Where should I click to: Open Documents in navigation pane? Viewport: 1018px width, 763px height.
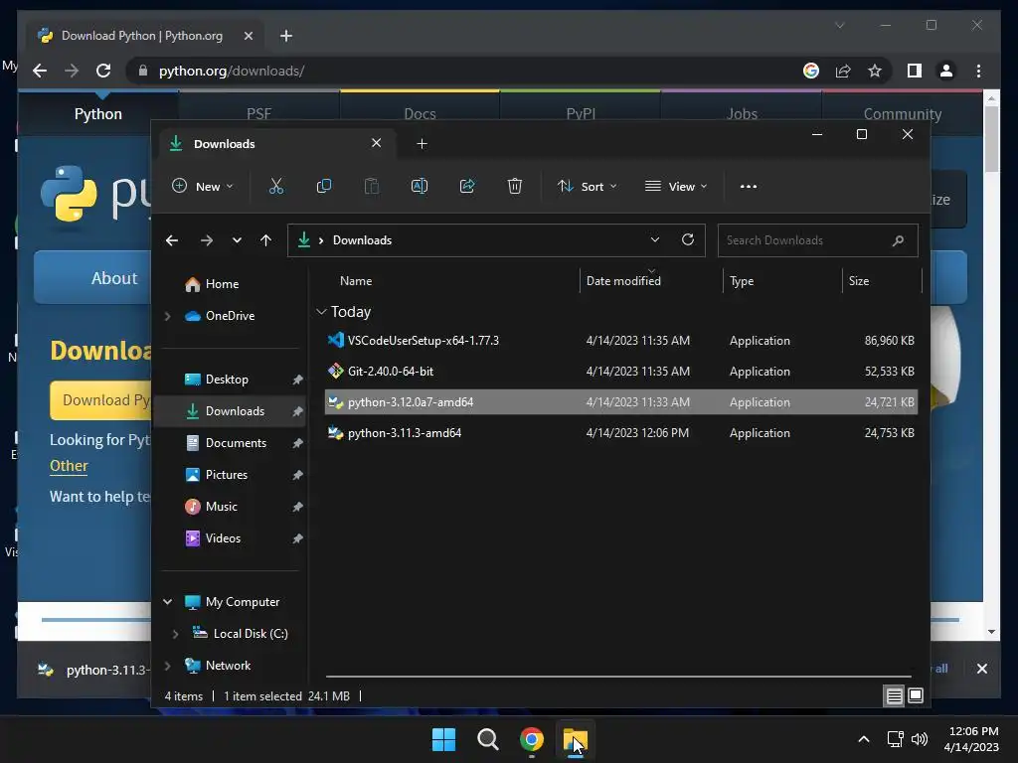coord(236,443)
